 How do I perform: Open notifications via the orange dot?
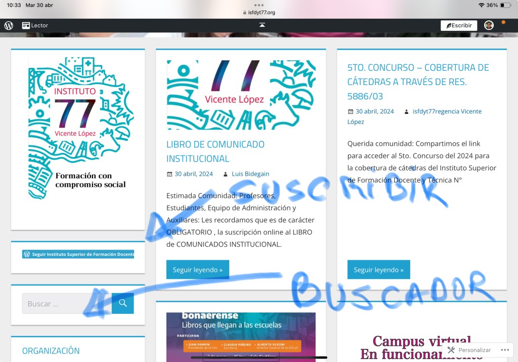(x=503, y=22)
